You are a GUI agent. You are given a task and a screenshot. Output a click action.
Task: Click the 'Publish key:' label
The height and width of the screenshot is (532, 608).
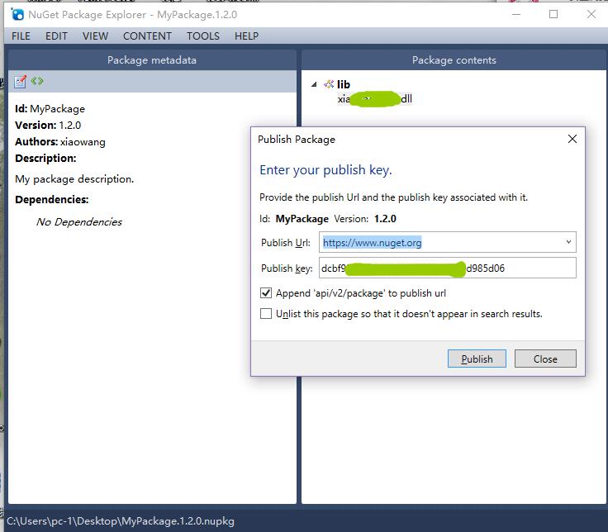(x=287, y=268)
